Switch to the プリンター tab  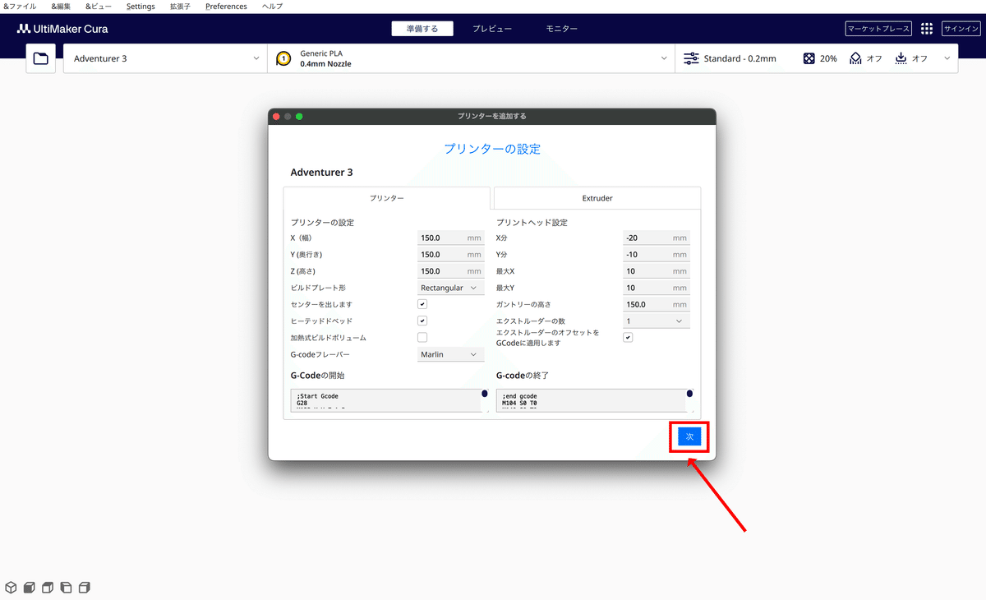click(386, 198)
